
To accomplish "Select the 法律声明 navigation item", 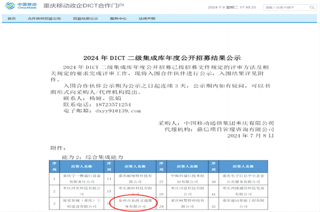I will pyautogui.click(x=147, y=18).
